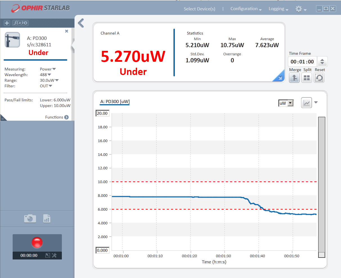Open the bar chart report icon
This screenshot has width=341, height=278.
point(47,218)
